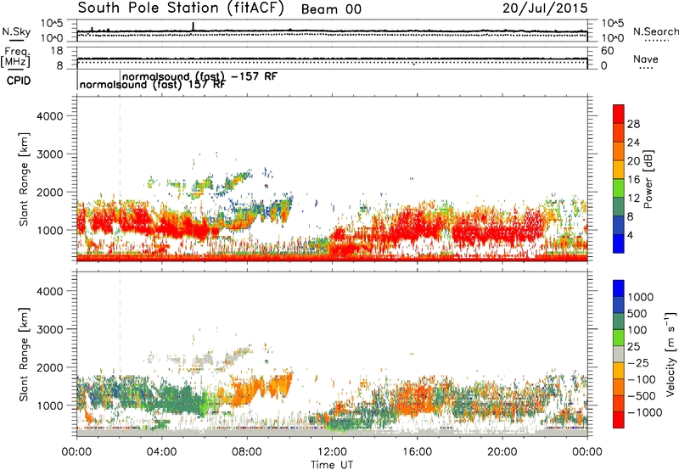Click the 2000 km tick on power panel
679x470 pixels.
(x=49, y=192)
